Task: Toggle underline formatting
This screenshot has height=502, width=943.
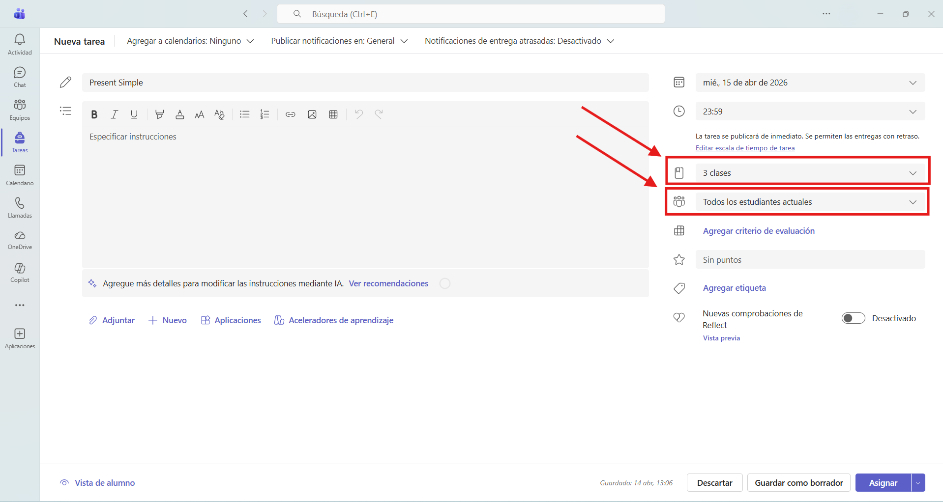Action: coord(134,114)
